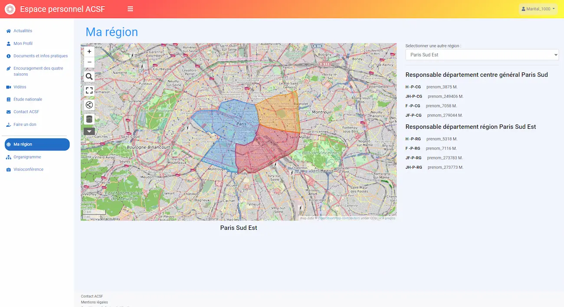Click the map zoom out button
Viewport: 564px width, 307px height.
coord(89,62)
